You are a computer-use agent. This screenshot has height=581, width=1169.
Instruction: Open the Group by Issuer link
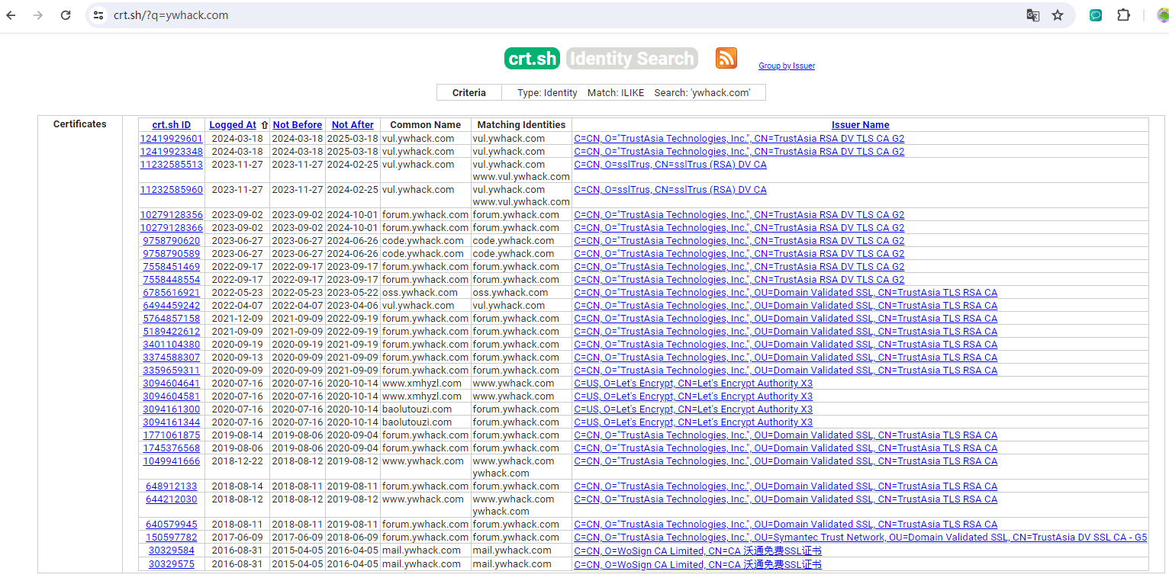pos(786,66)
